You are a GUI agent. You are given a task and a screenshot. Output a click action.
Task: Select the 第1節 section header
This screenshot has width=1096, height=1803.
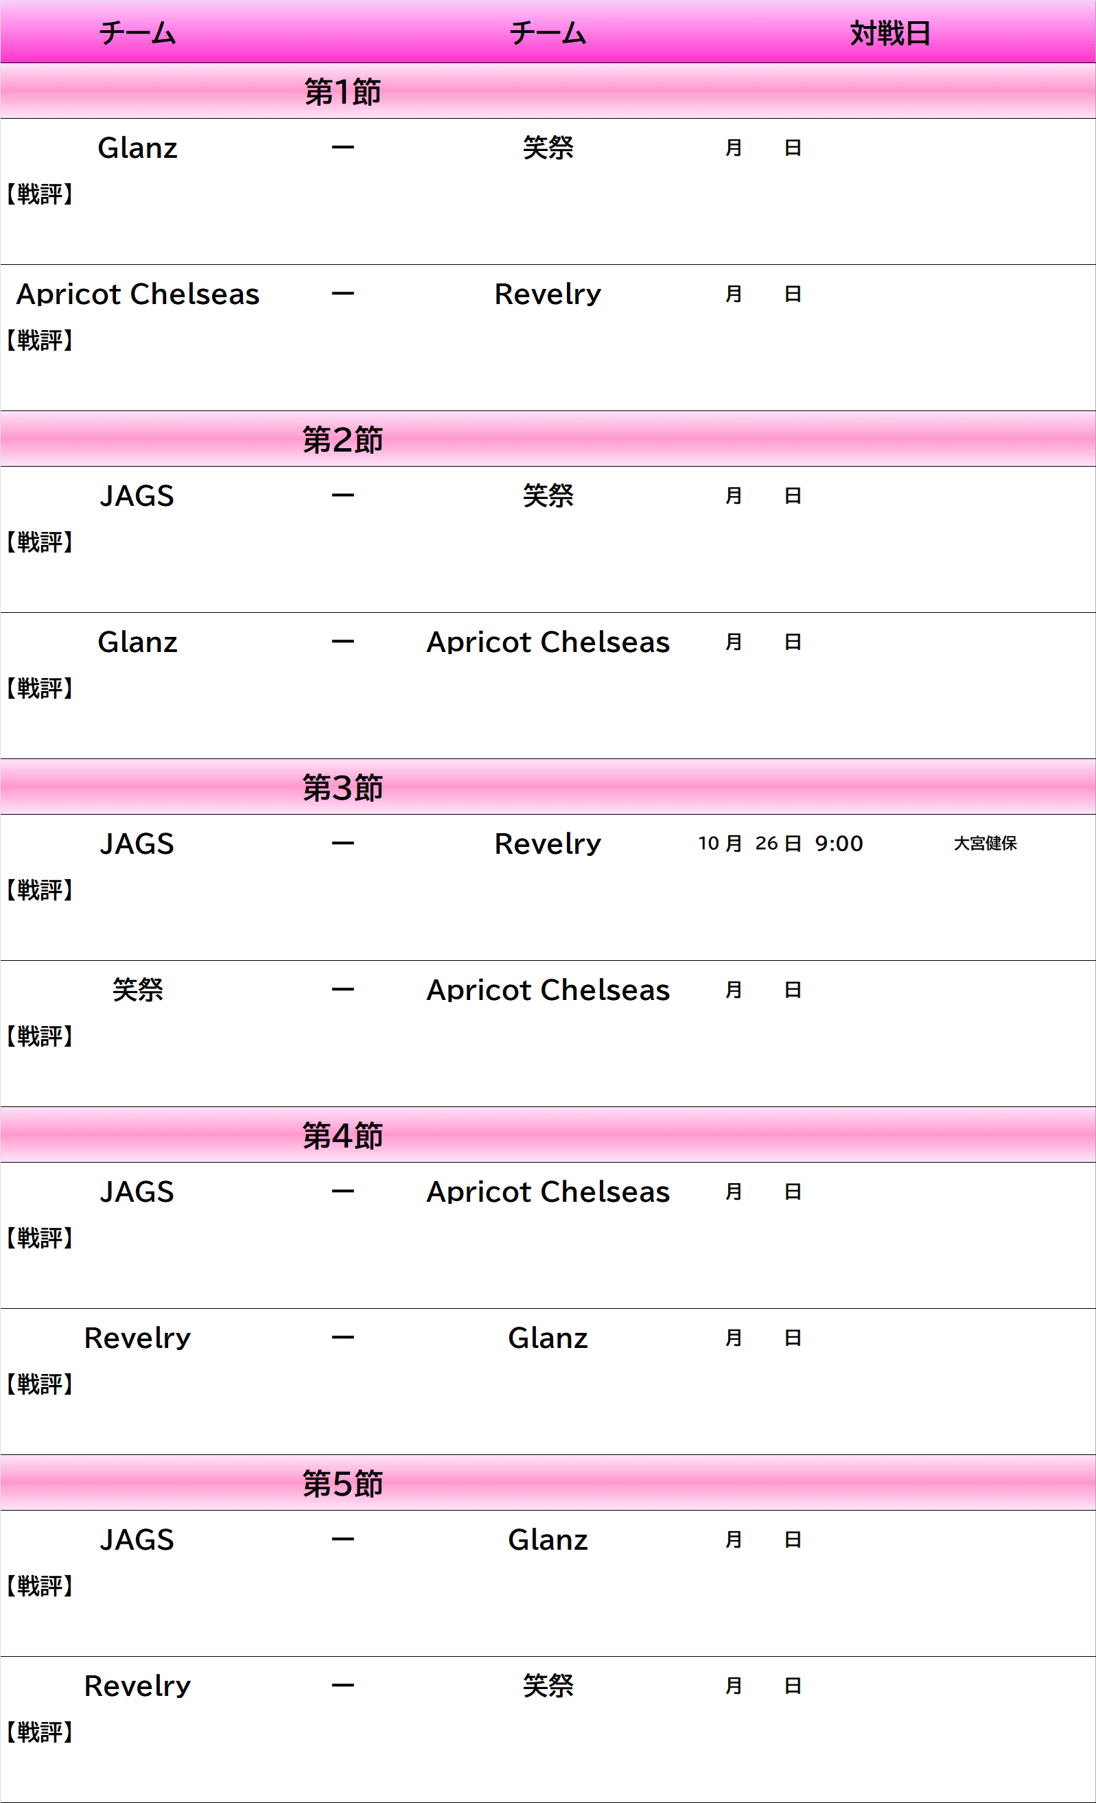pyautogui.click(x=342, y=92)
